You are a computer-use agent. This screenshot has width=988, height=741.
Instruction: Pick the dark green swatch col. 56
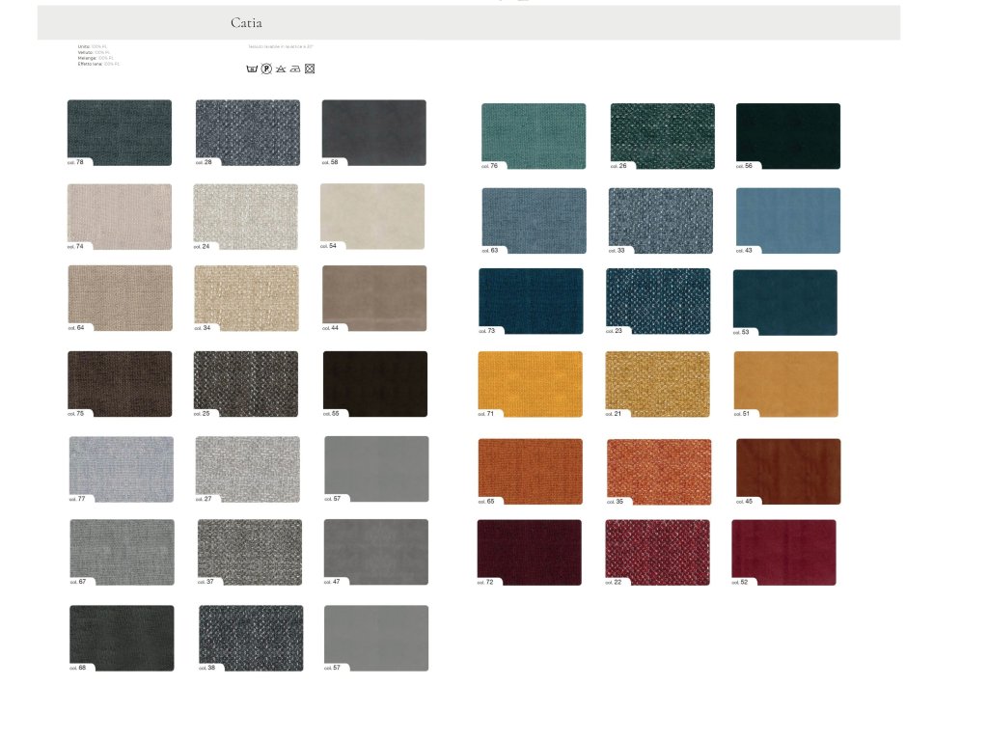pos(787,135)
